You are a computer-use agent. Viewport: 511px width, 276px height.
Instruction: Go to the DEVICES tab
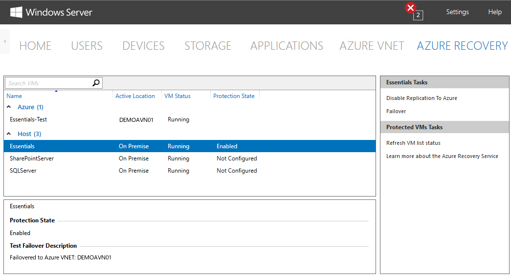point(143,46)
